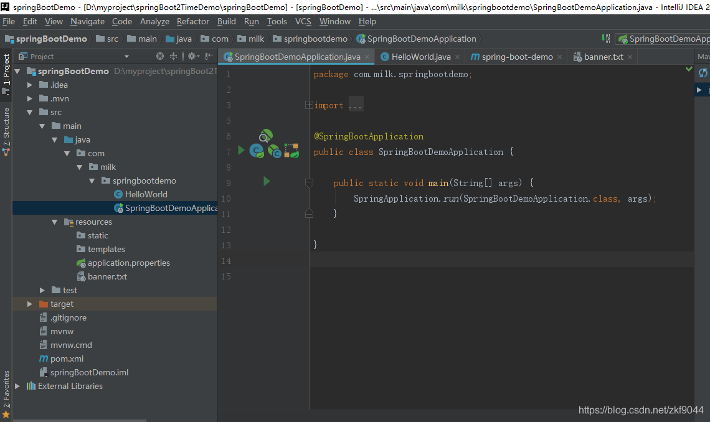Click the Project panel horizontal scrollbar

80,420
